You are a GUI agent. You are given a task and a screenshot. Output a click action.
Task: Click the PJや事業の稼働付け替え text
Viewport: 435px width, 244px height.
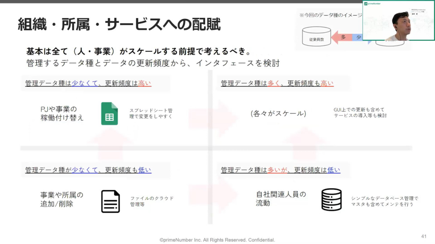click(62, 114)
